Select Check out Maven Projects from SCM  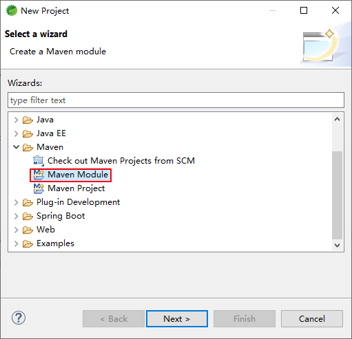[x=121, y=161]
